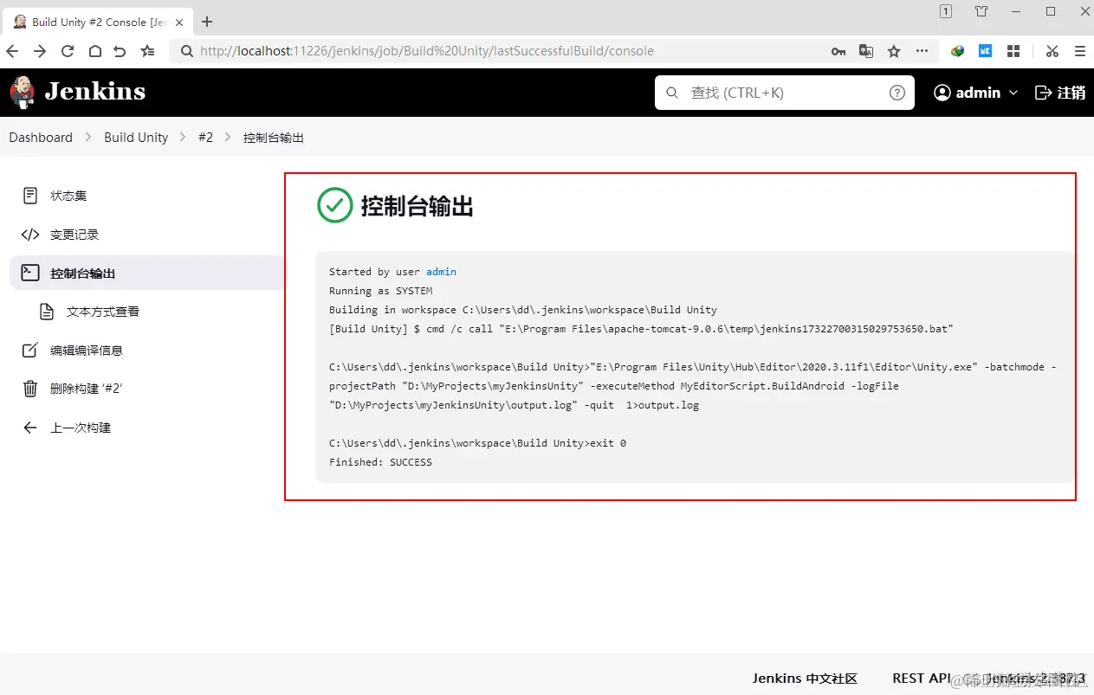This screenshot has height=695, width=1094.
Task: Click the 注销 logout button
Action: click(x=1060, y=93)
